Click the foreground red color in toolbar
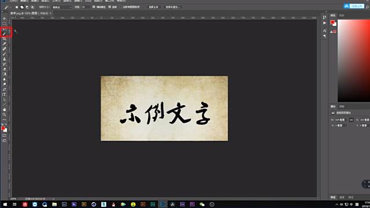 pyautogui.click(x=3, y=128)
